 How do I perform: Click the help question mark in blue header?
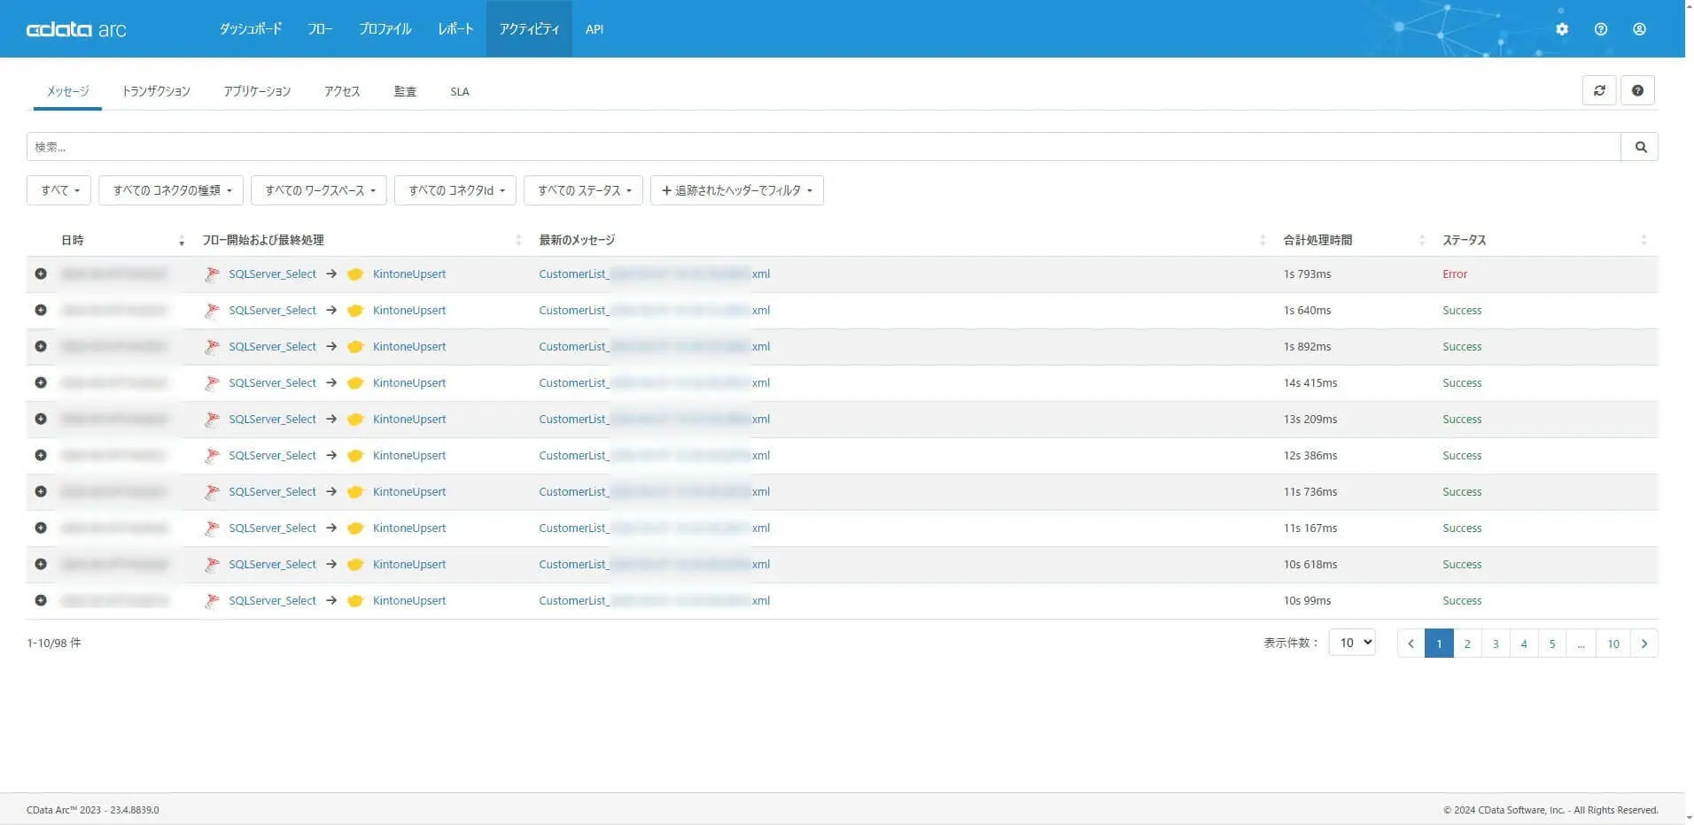coord(1600,29)
